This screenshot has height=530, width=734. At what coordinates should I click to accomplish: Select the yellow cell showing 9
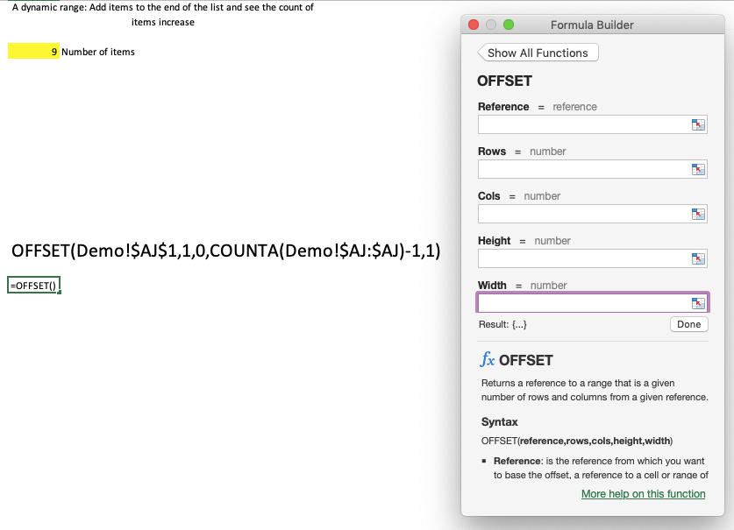pos(33,52)
